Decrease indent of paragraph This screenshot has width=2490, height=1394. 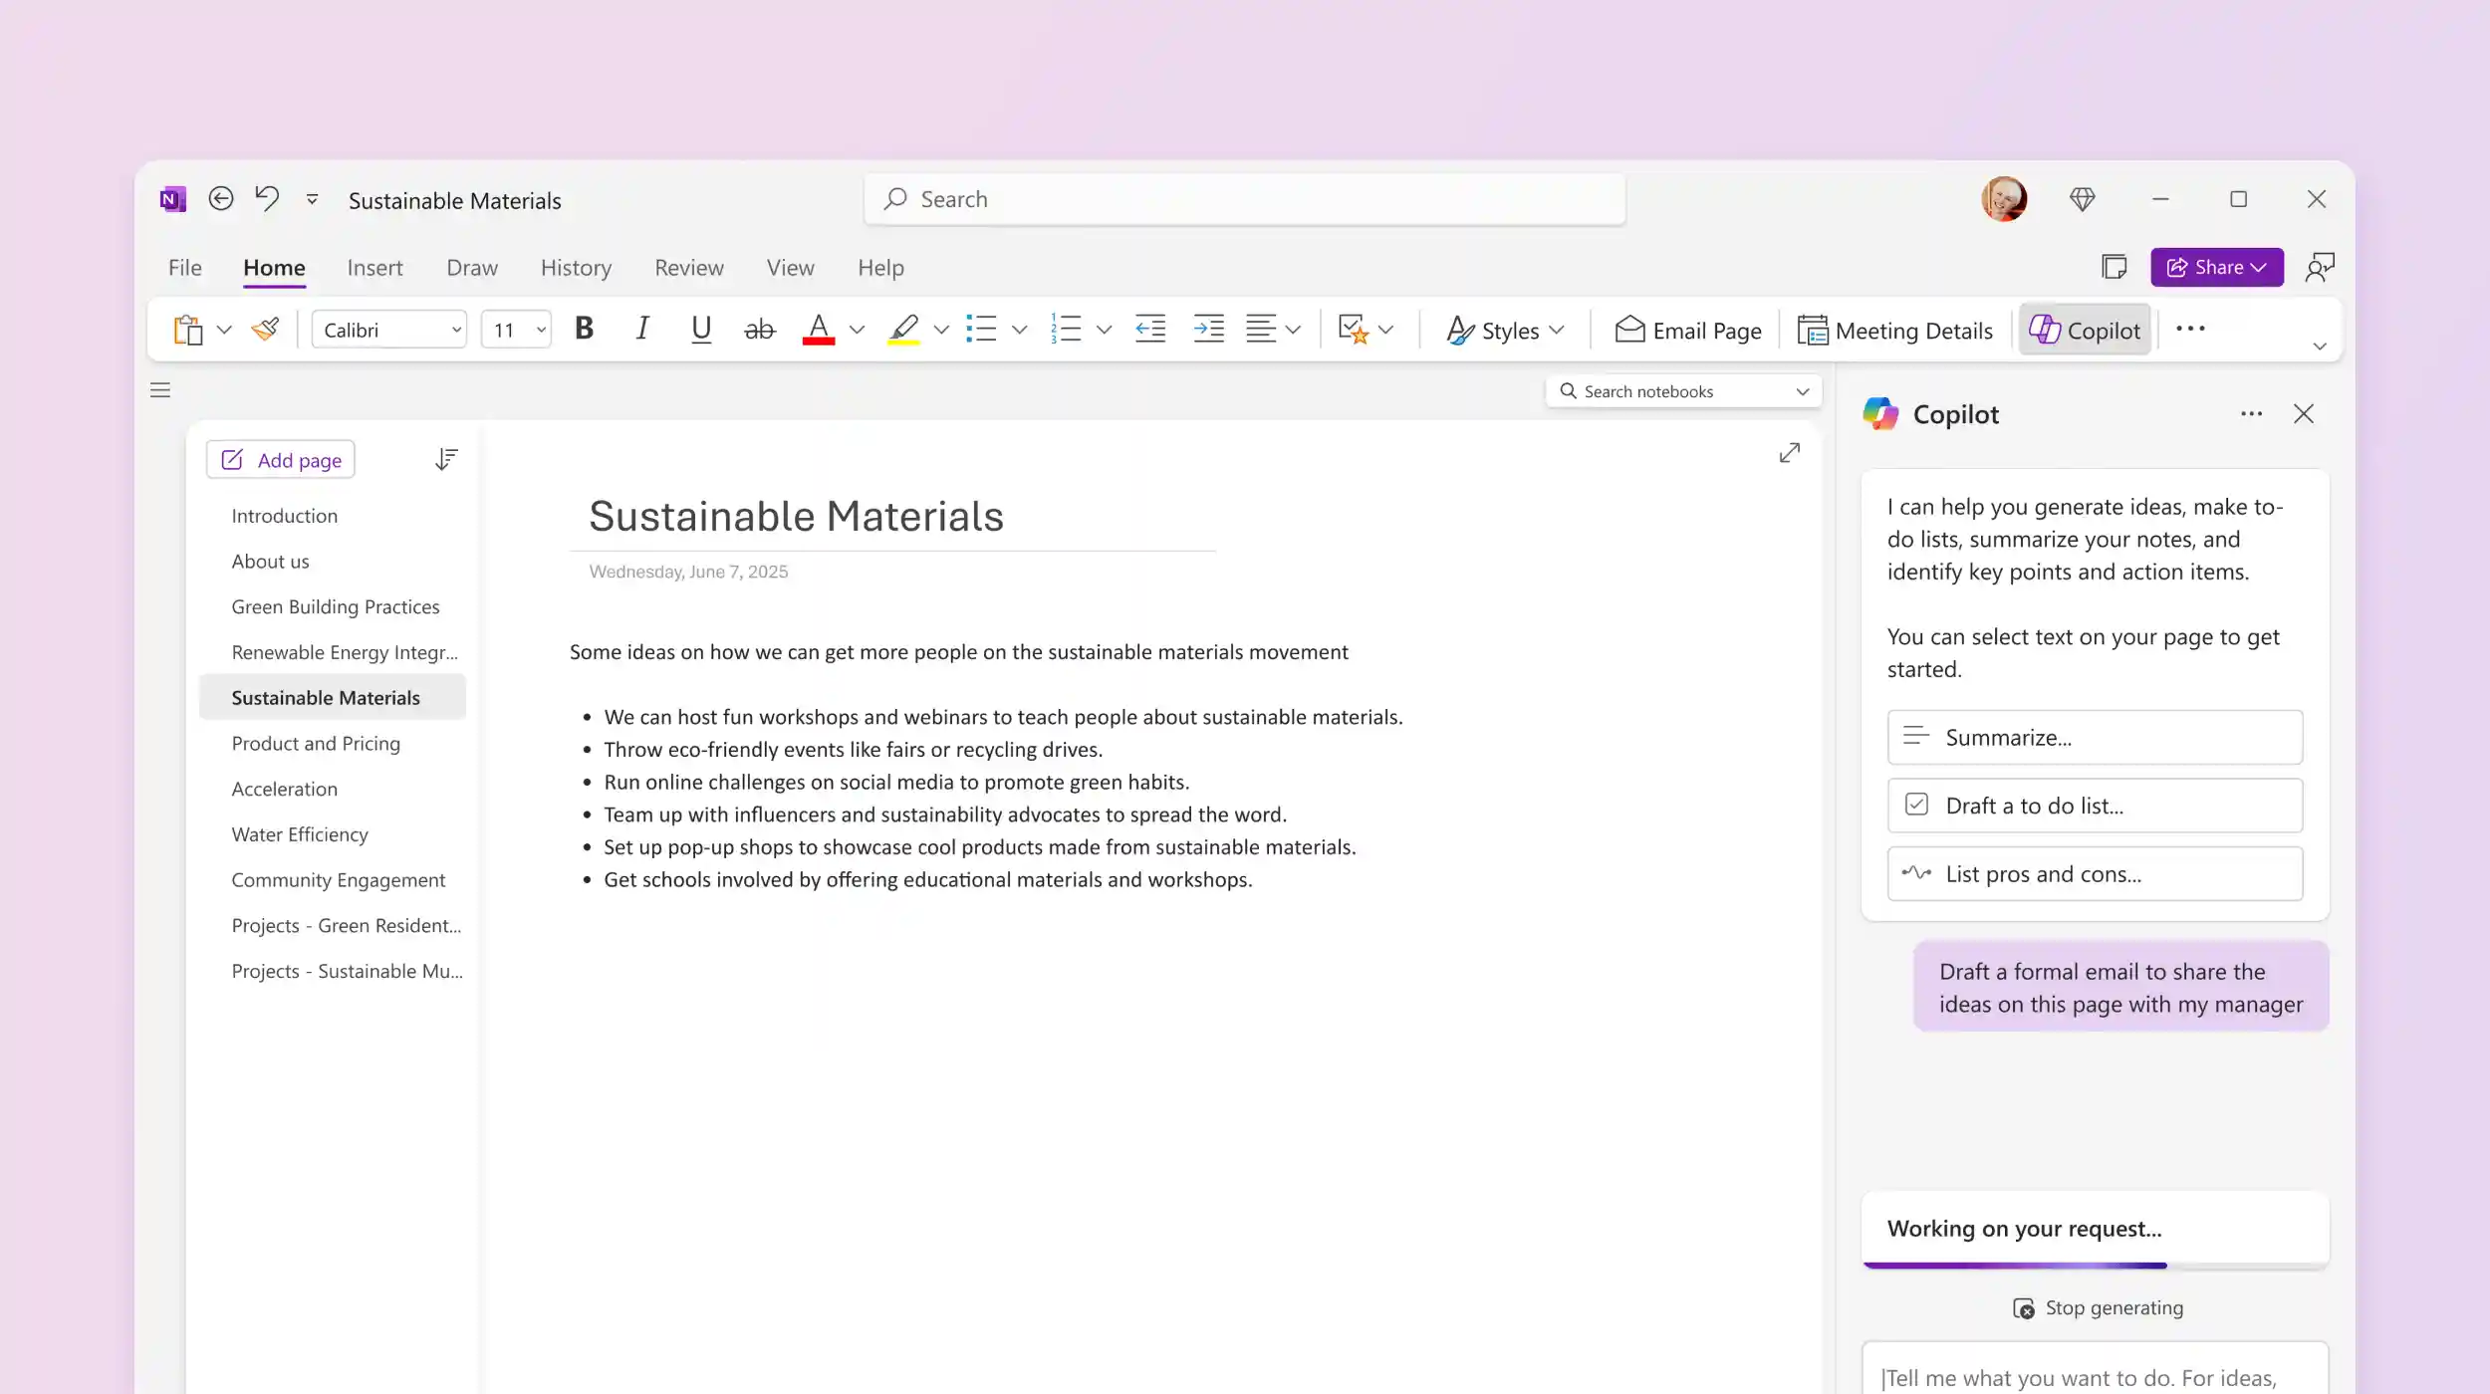(x=1150, y=329)
